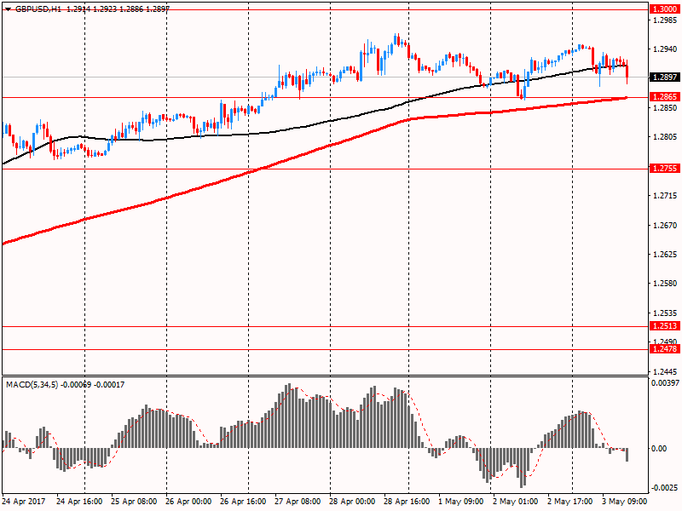Image resolution: width=682 pixels, height=511 pixels.
Task: Select the 3 May 09:00 time label
Action: tap(624, 502)
